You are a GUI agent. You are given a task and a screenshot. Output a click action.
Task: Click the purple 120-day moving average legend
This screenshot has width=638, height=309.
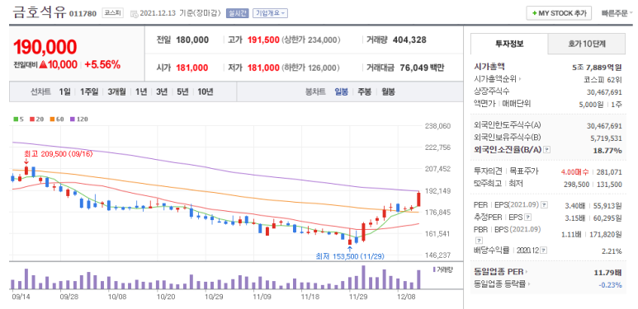(79, 119)
